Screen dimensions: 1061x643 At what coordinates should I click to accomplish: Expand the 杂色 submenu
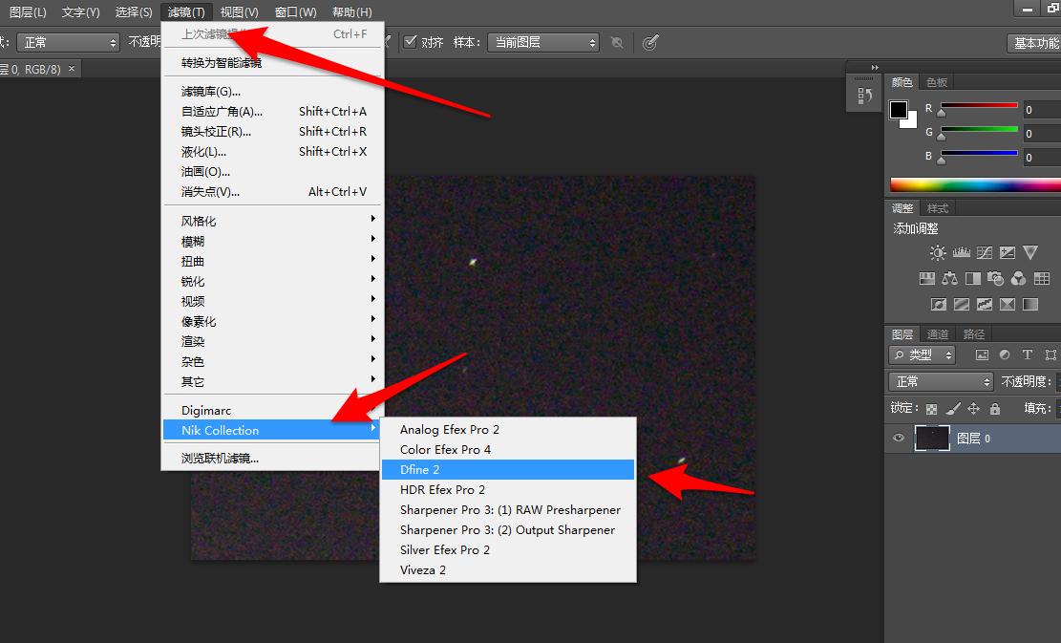(x=272, y=362)
